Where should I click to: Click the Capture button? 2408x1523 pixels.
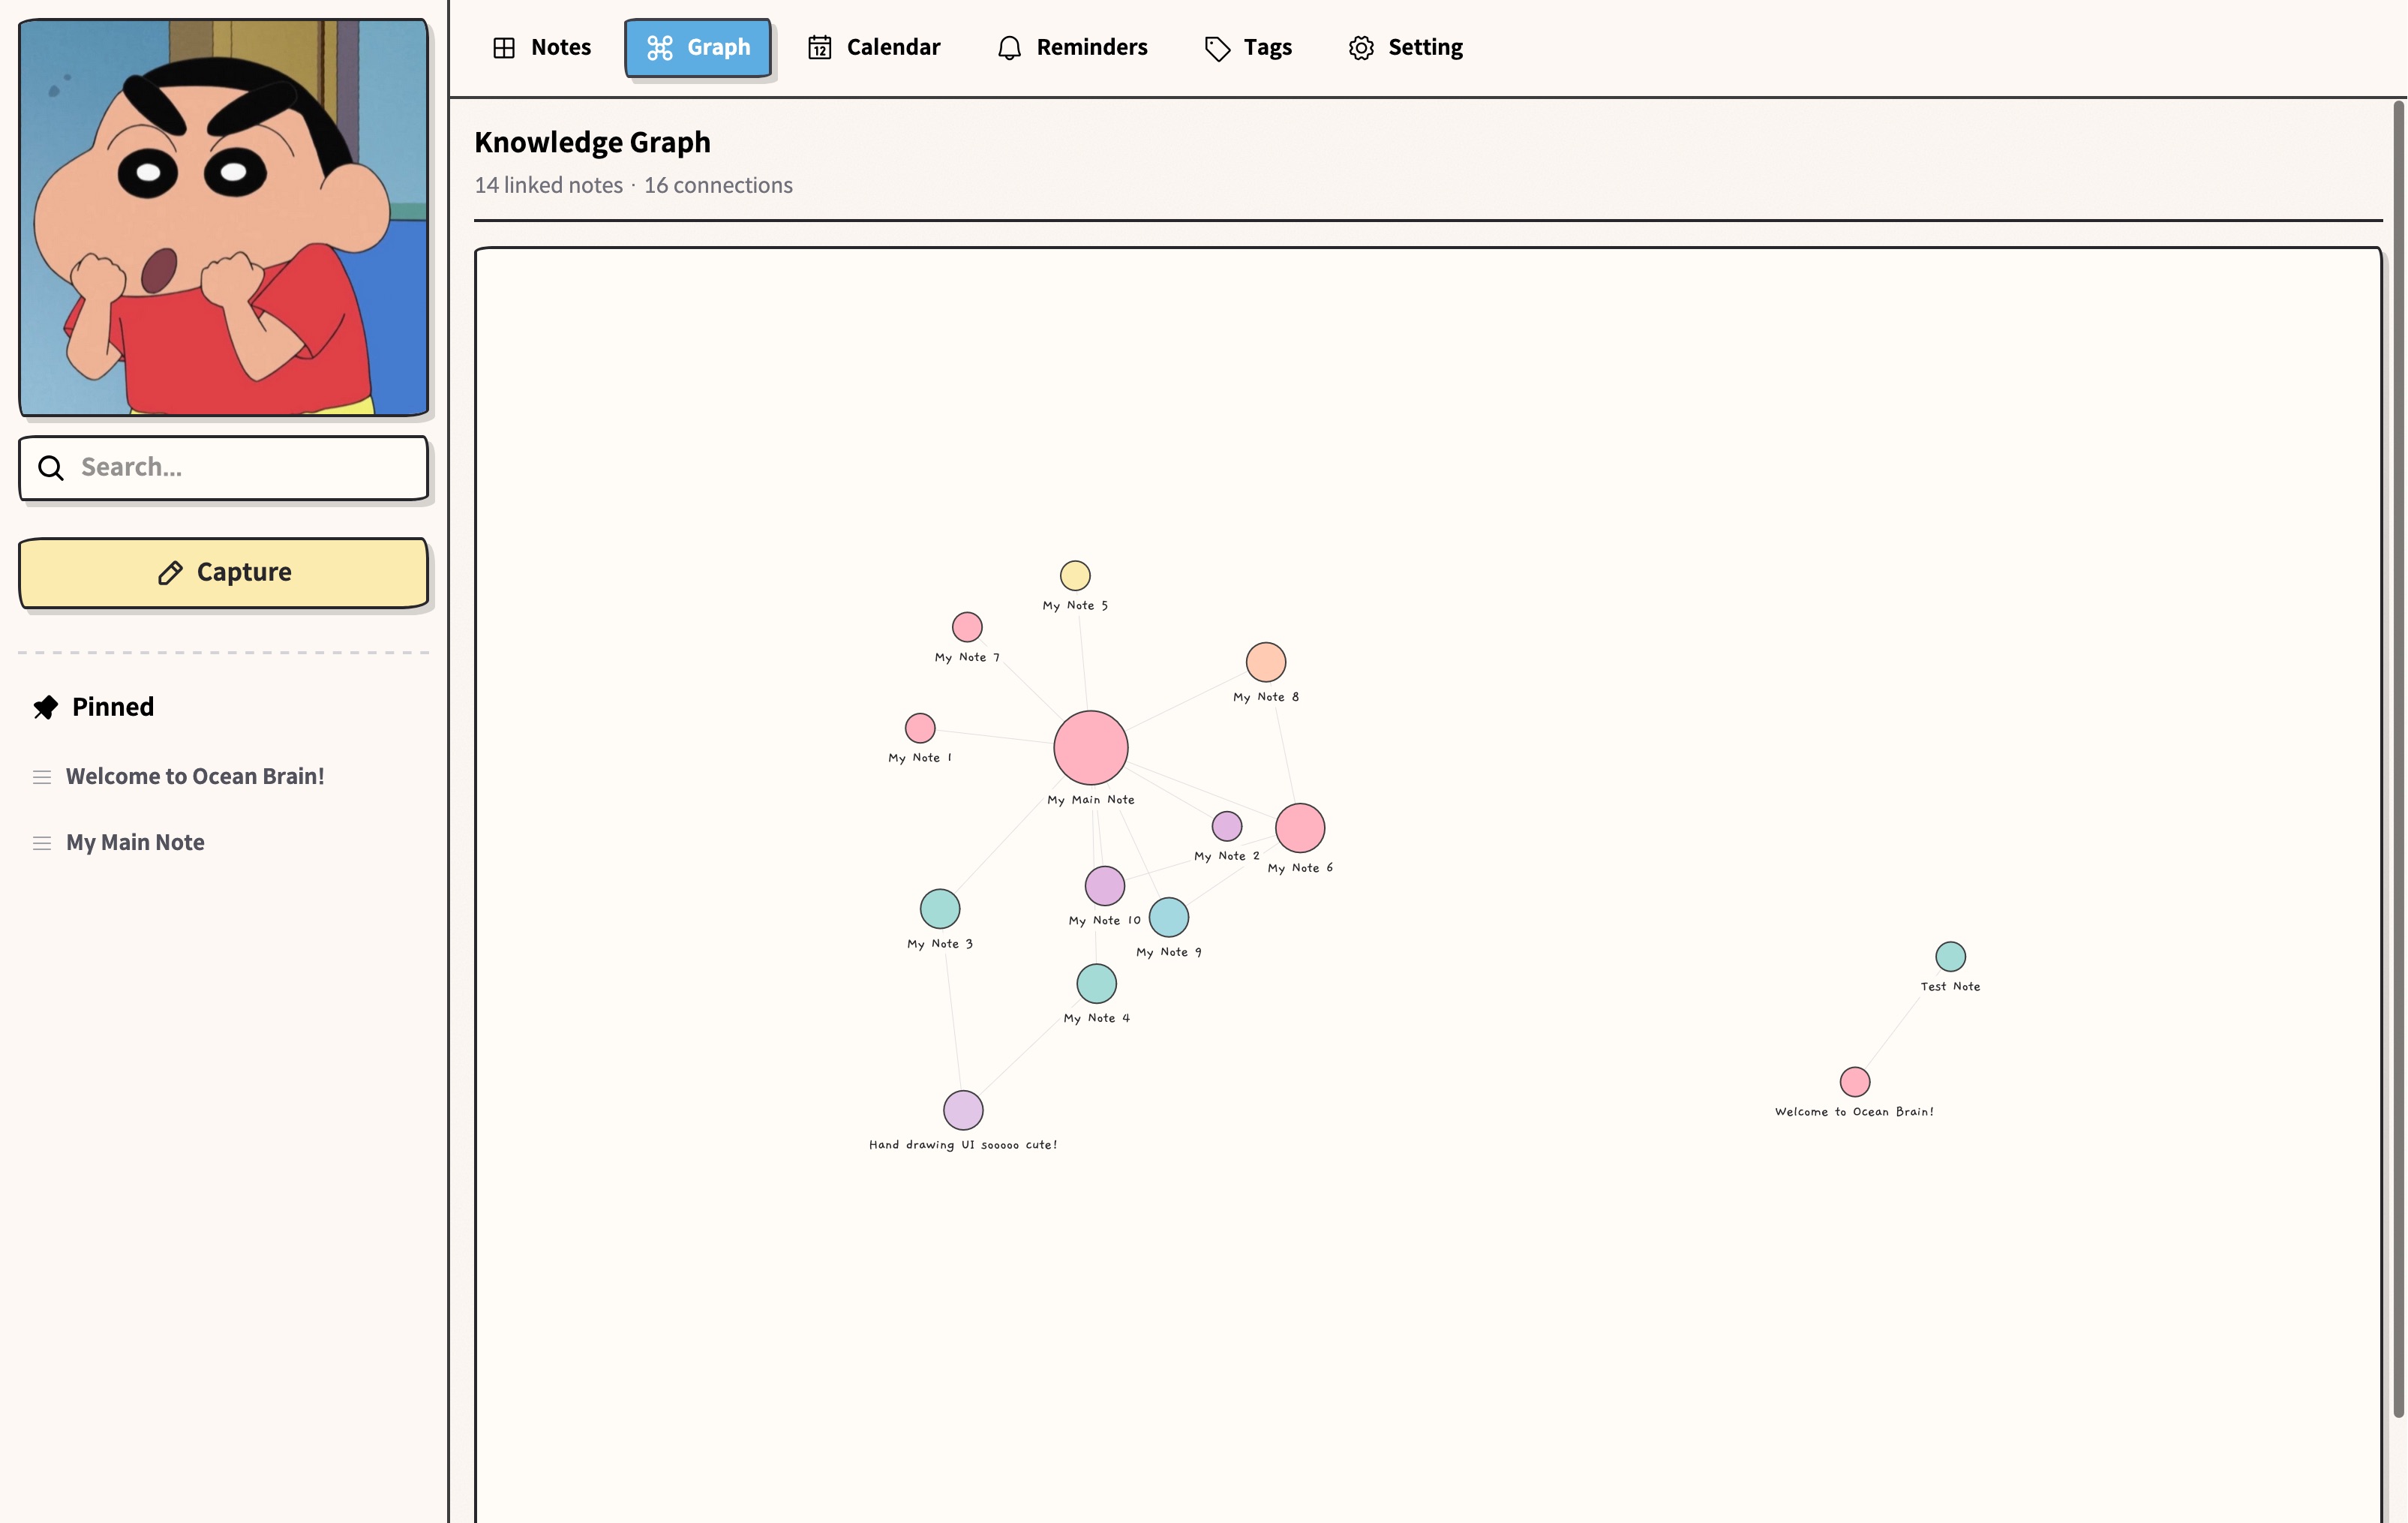[x=224, y=572]
